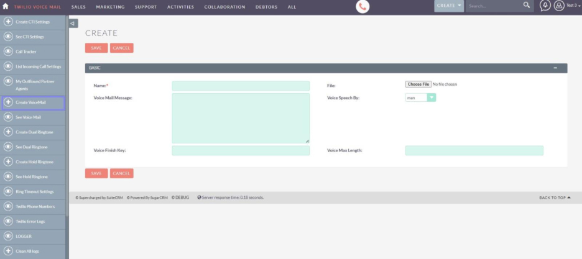Click the red phone call icon
Image resolution: width=582 pixels, height=259 pixels.
[363, 7]
